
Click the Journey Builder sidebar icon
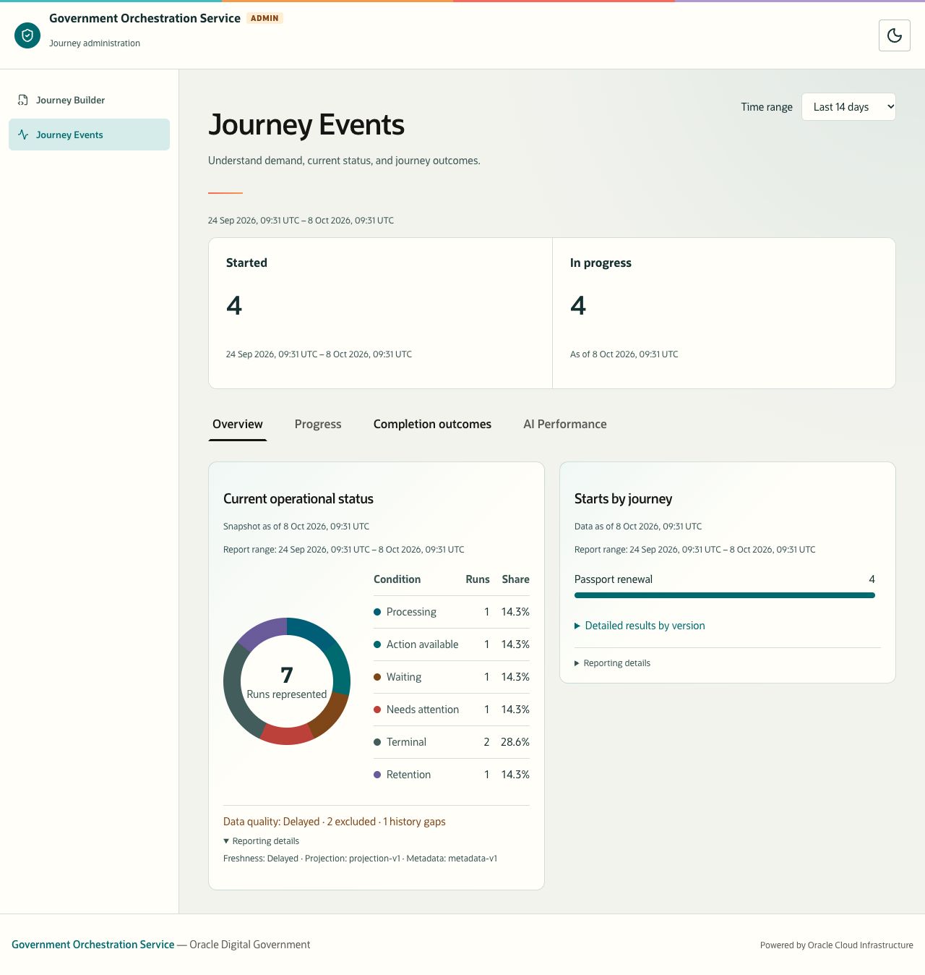tap(23, 100)
